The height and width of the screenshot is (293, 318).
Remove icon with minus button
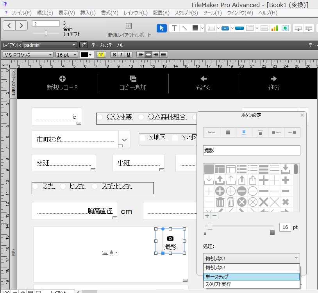pos(214,216)
